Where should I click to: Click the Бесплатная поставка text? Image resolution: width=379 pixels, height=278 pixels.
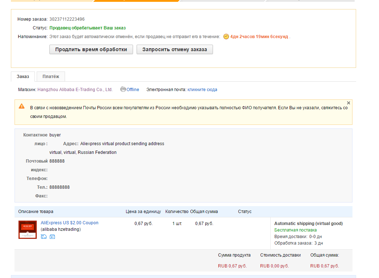coord(295,230)
